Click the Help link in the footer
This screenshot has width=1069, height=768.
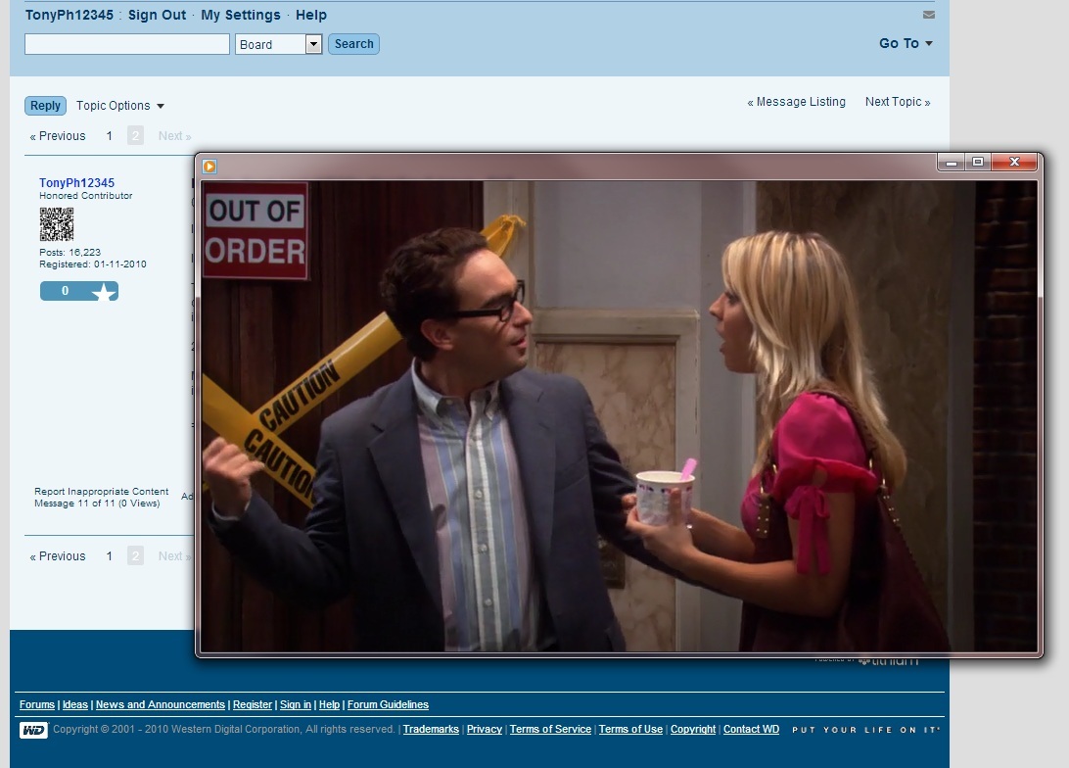click(x=329, y=704)
